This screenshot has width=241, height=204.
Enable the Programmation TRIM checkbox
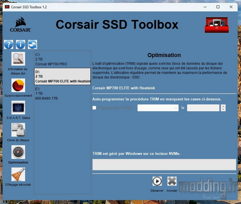94,108
